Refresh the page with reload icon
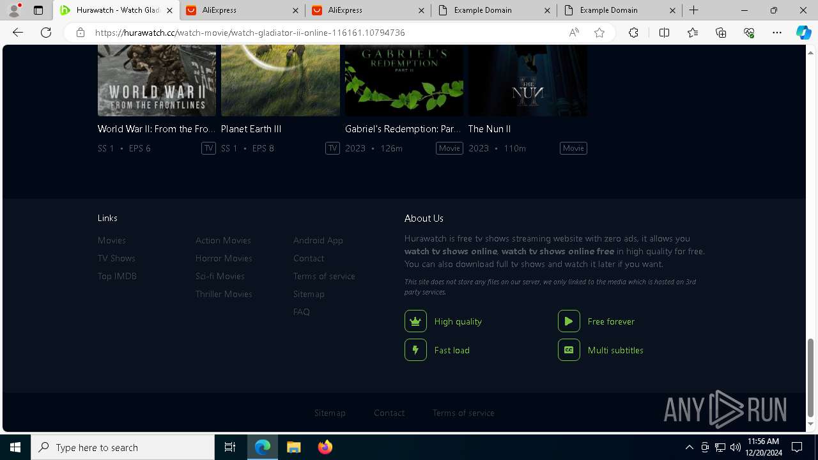 pyautogui.click(x=46, y=33)
